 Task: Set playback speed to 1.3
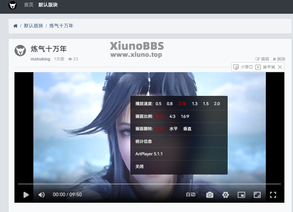pyautogui.click(x=195, y=104)
